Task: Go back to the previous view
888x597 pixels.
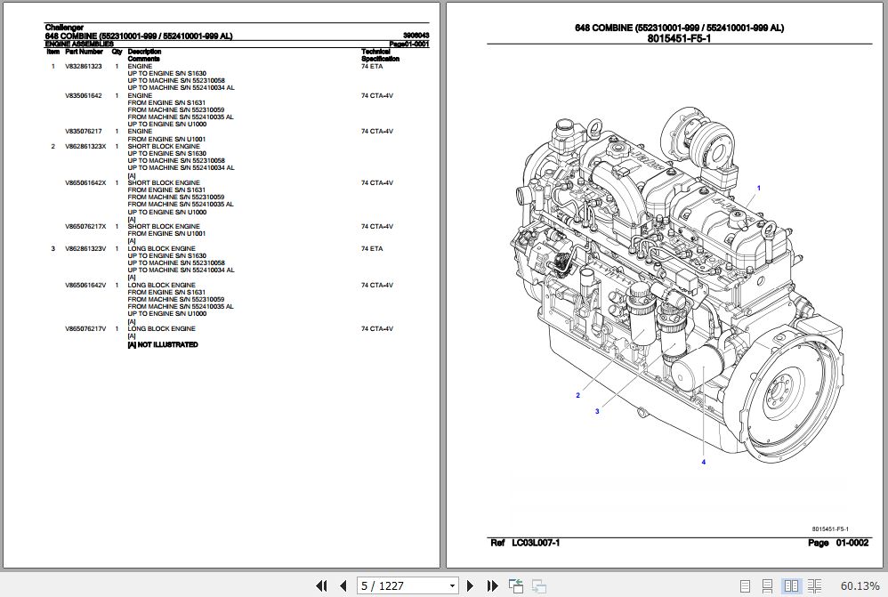Action: click(x=514, y=585)
